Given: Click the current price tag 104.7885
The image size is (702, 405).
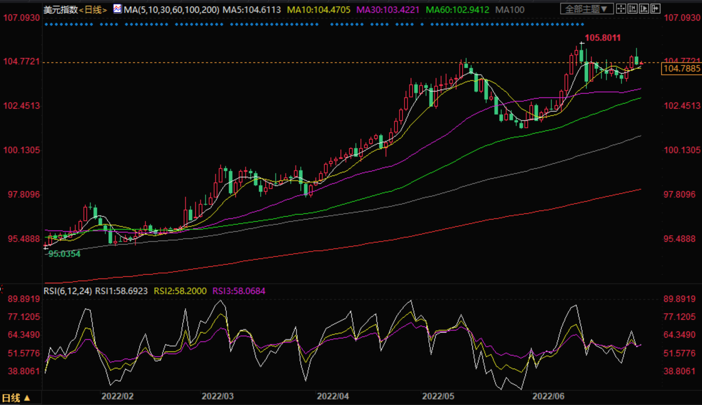Looking at the screenshot, I should pyautogui.click(x=682, y=69).
